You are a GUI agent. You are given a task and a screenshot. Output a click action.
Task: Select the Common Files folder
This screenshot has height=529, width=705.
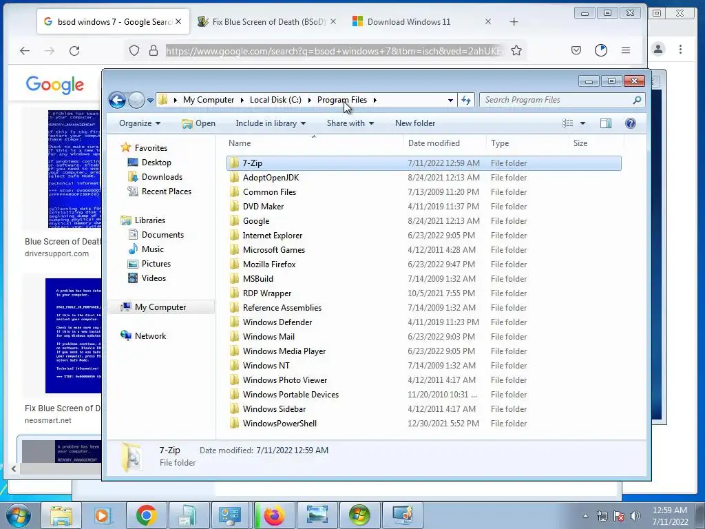[x=269, y=192]
